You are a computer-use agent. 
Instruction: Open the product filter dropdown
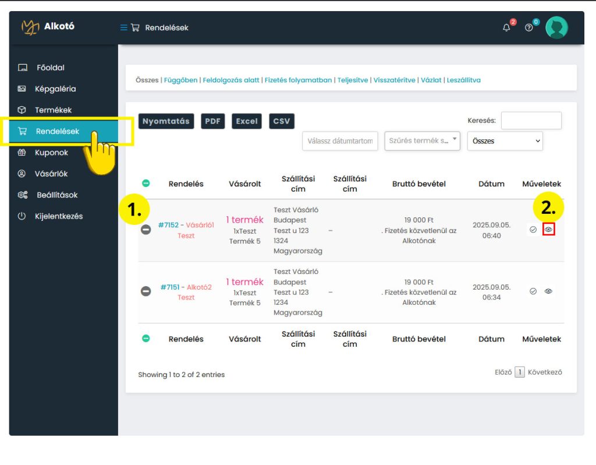click(x=422, y=141)
